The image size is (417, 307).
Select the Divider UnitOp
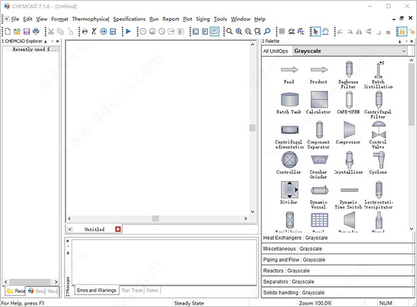pos(289,193)
